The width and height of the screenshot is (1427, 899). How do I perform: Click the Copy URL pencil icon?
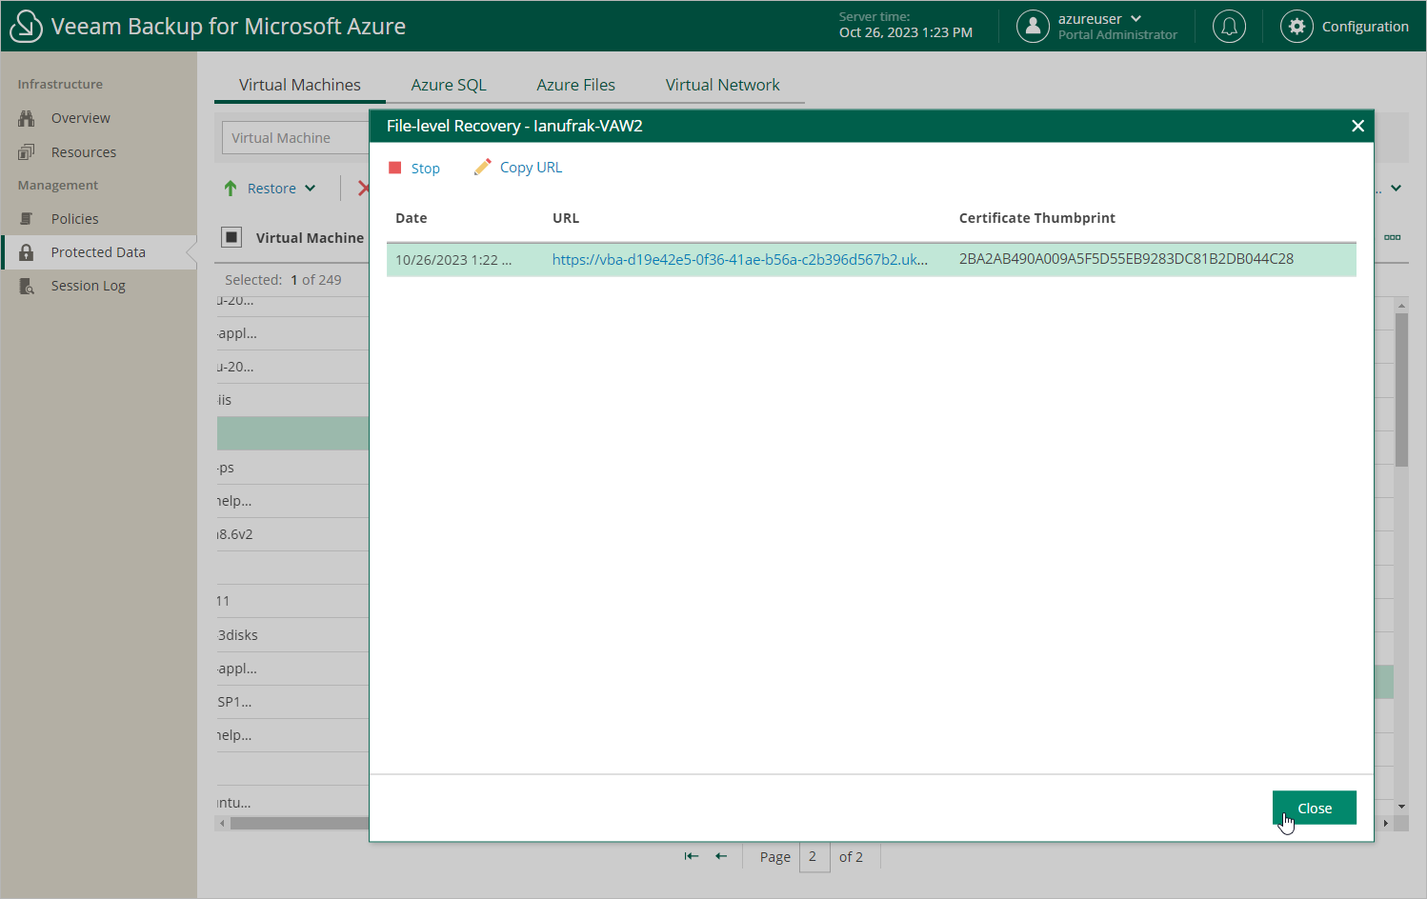point(483,167)
